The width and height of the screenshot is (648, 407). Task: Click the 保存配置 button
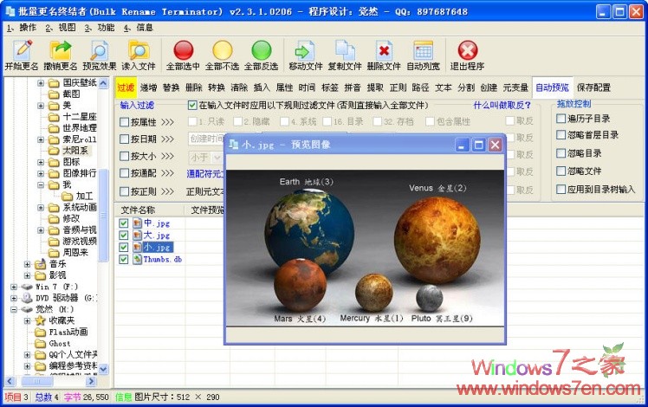593,87
